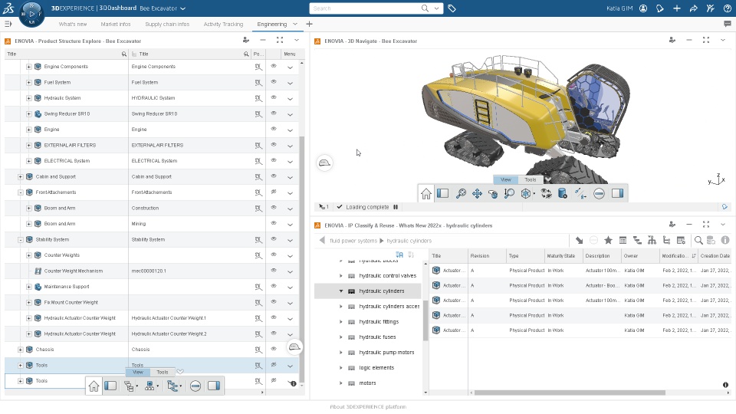Screen dimensions: 736x414
Task: Click the search magnifier in IP Classify toolbar
Action: (x=698, y=240)
